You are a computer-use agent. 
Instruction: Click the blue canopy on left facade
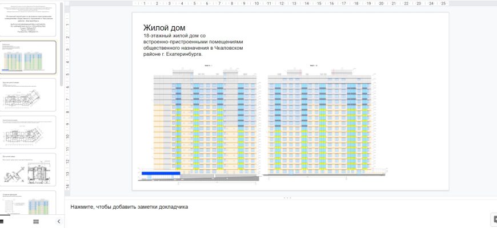click(x=161, y=173)
